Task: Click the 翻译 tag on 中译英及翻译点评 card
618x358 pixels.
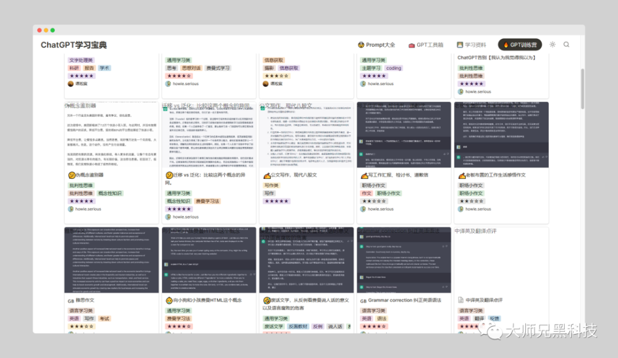Action: [x=479, y=318]
